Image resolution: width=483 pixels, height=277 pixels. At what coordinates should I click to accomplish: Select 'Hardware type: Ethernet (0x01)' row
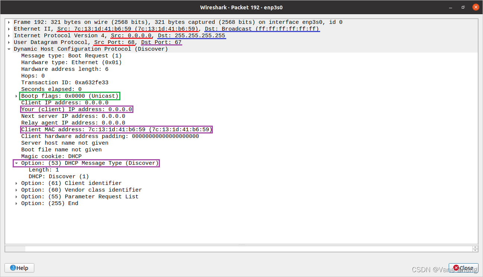click(x=72, y=63)
